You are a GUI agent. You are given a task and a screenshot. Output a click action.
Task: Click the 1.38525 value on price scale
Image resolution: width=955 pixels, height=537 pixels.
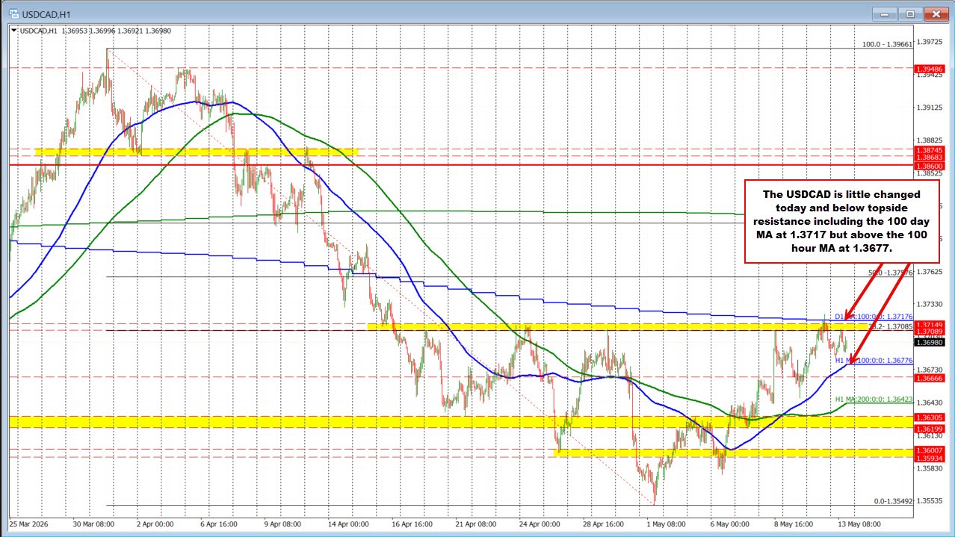tap(928, 173)
